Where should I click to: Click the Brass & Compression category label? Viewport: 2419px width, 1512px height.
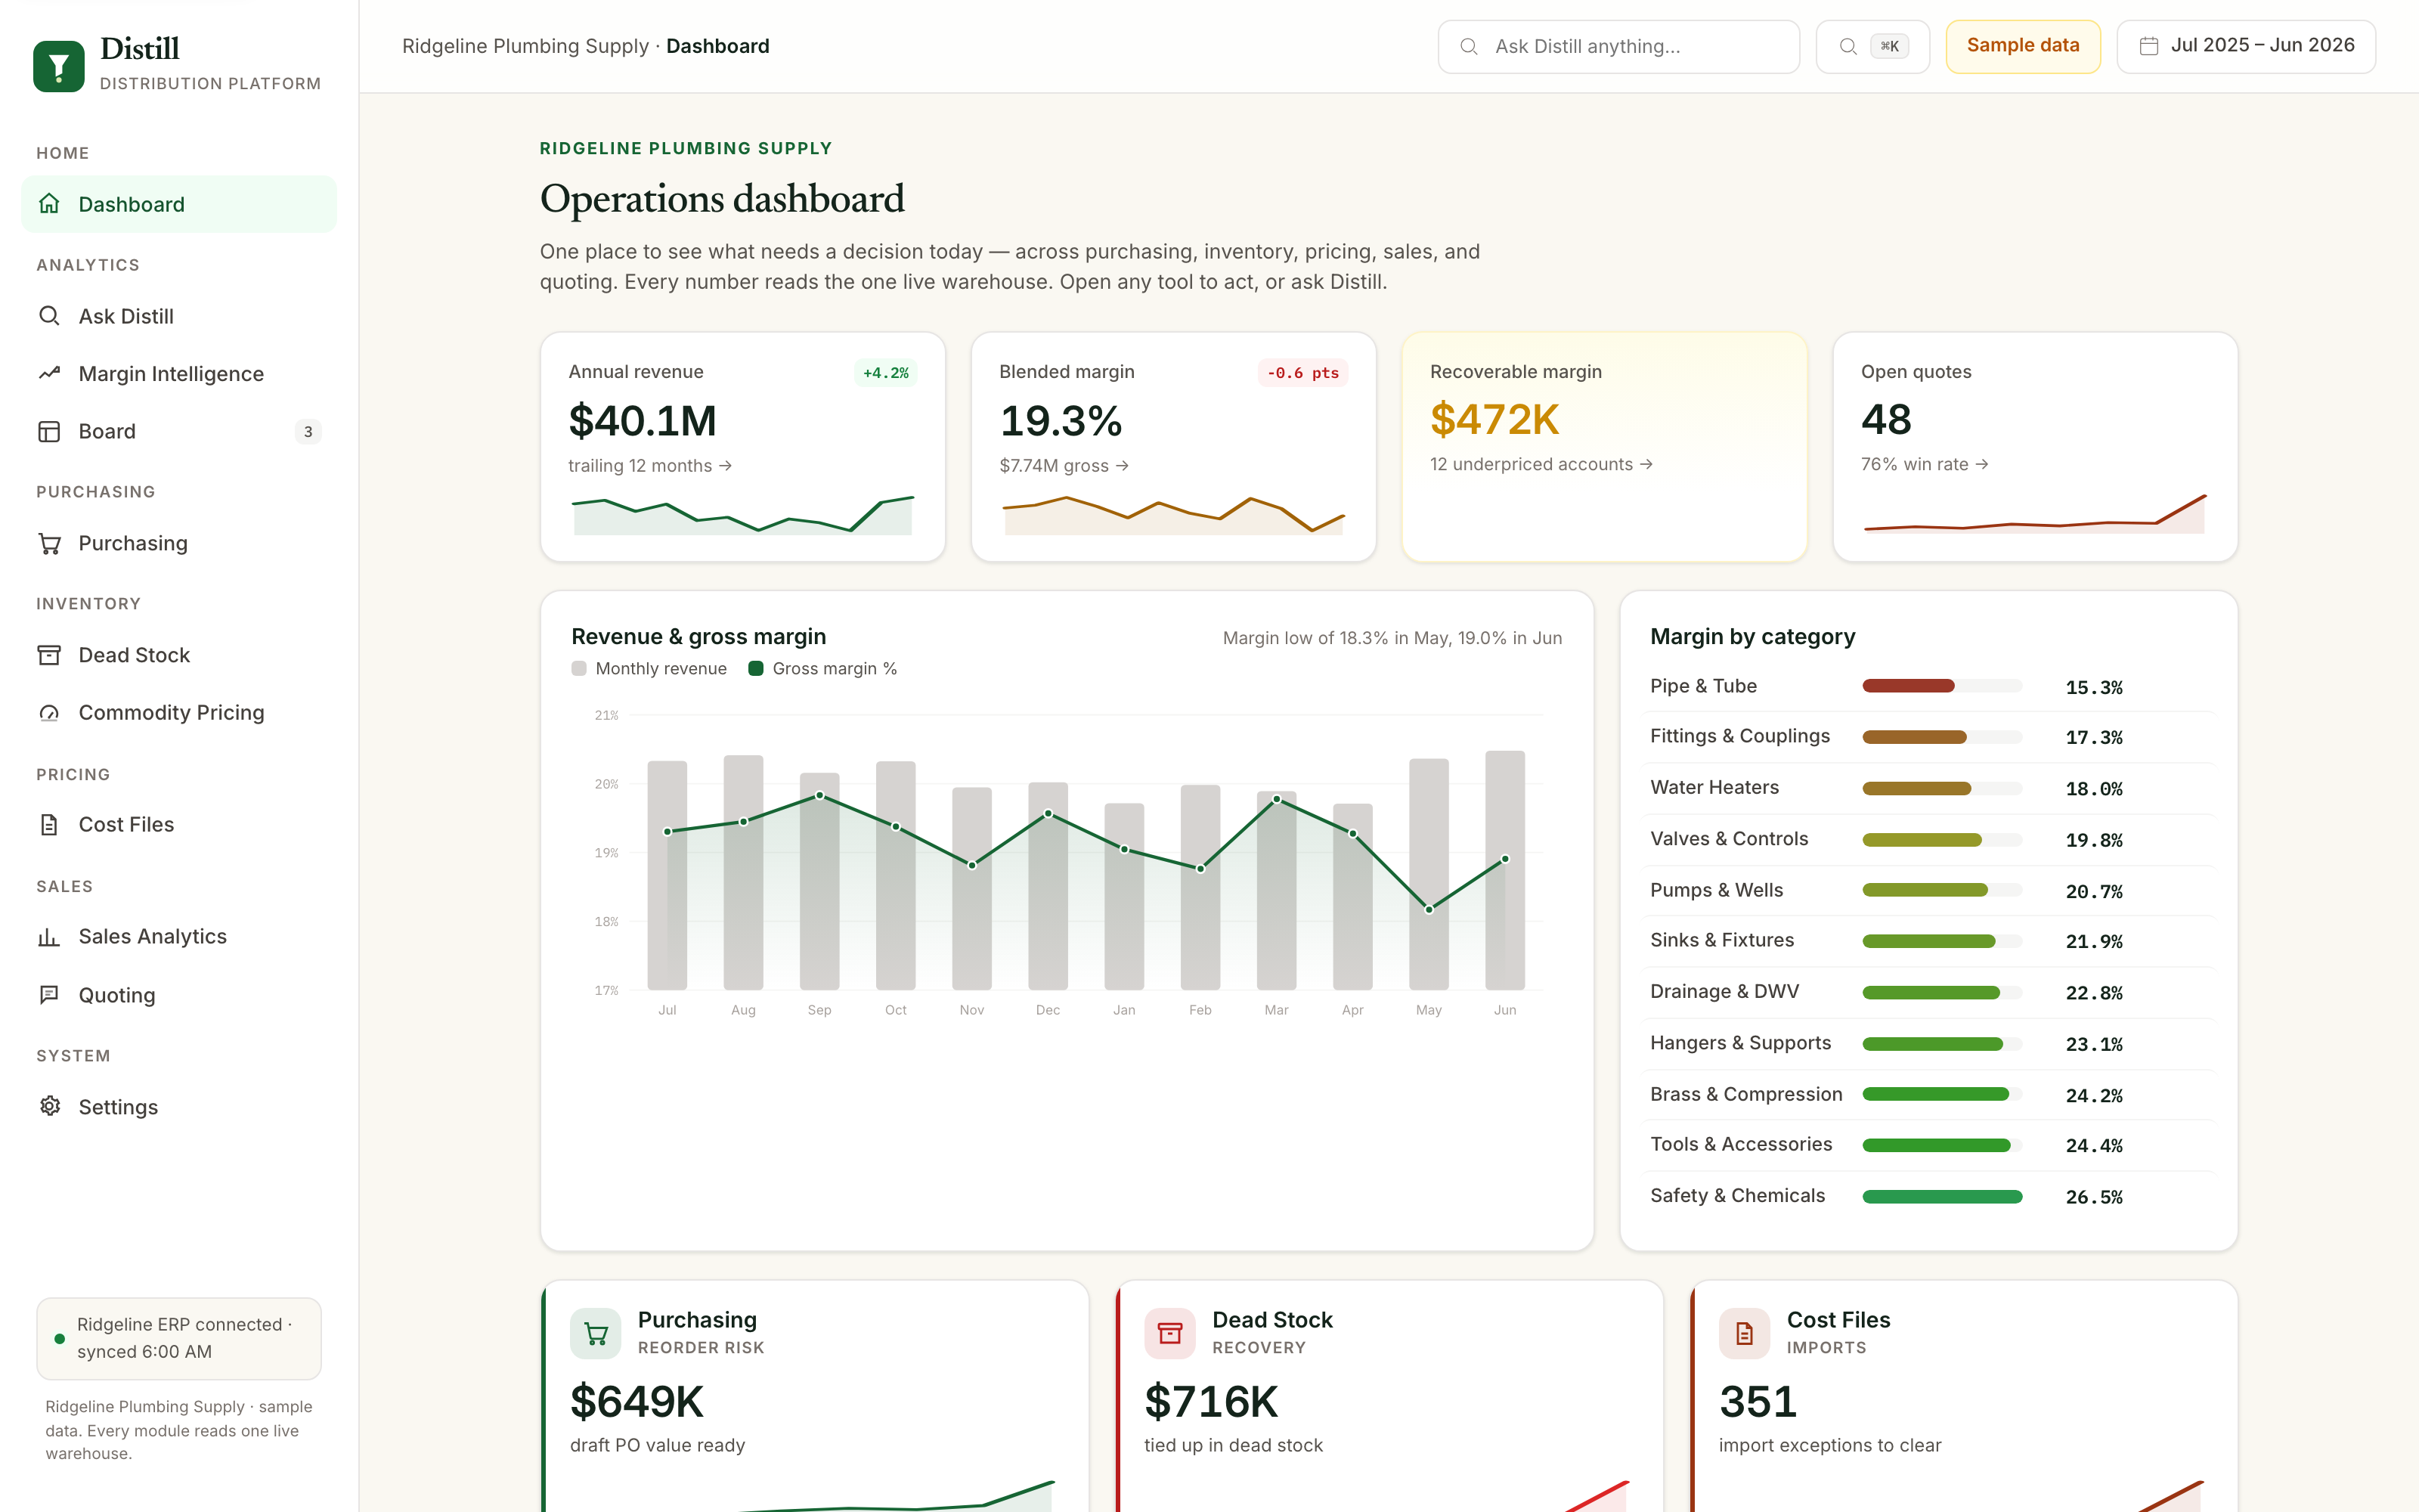1745,1094
